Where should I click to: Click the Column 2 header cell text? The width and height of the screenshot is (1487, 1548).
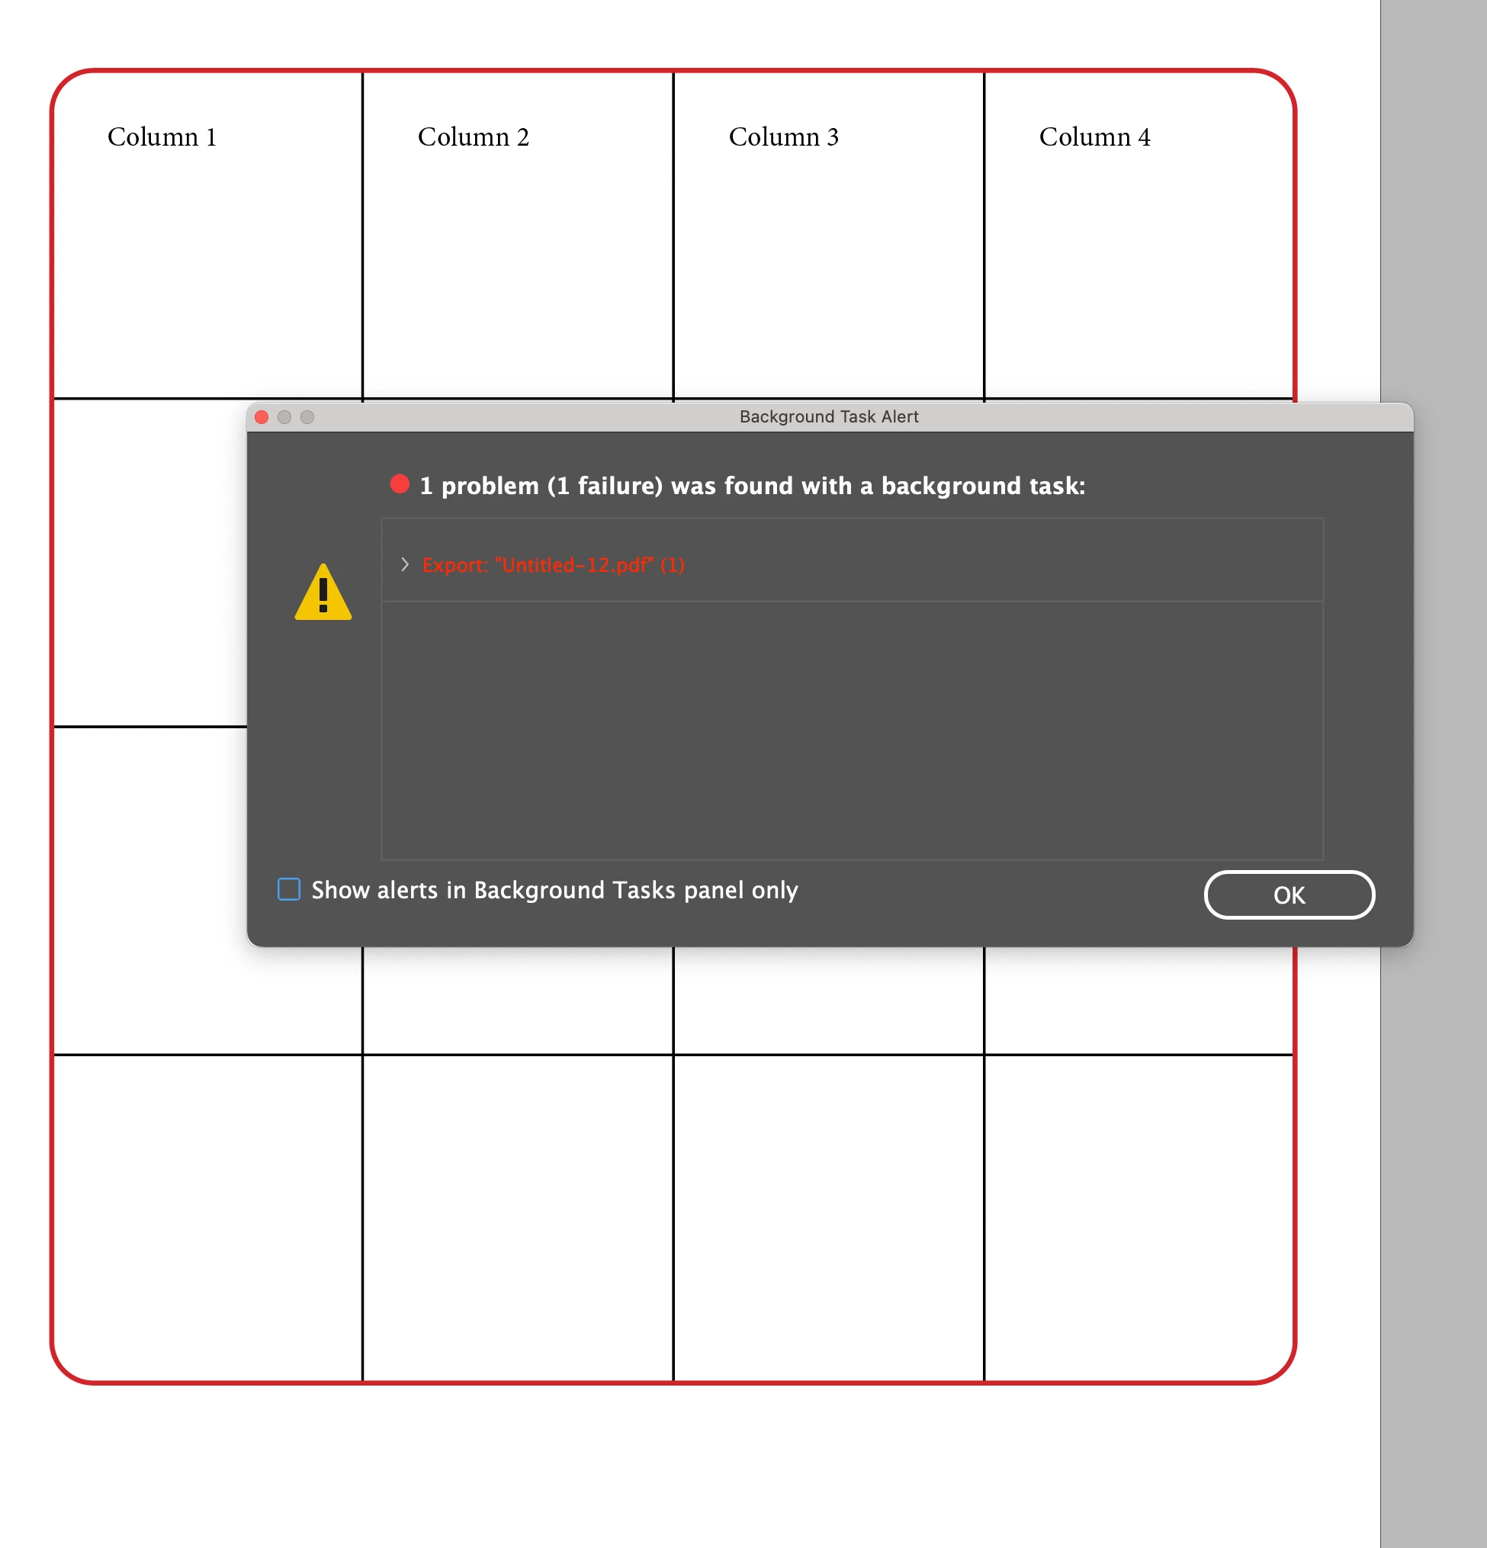pos(473,137)
